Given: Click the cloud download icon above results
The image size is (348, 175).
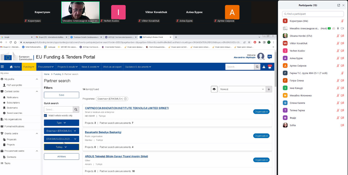Looking at the screenshot, I should pyautogui.click(x=214, y=89).
